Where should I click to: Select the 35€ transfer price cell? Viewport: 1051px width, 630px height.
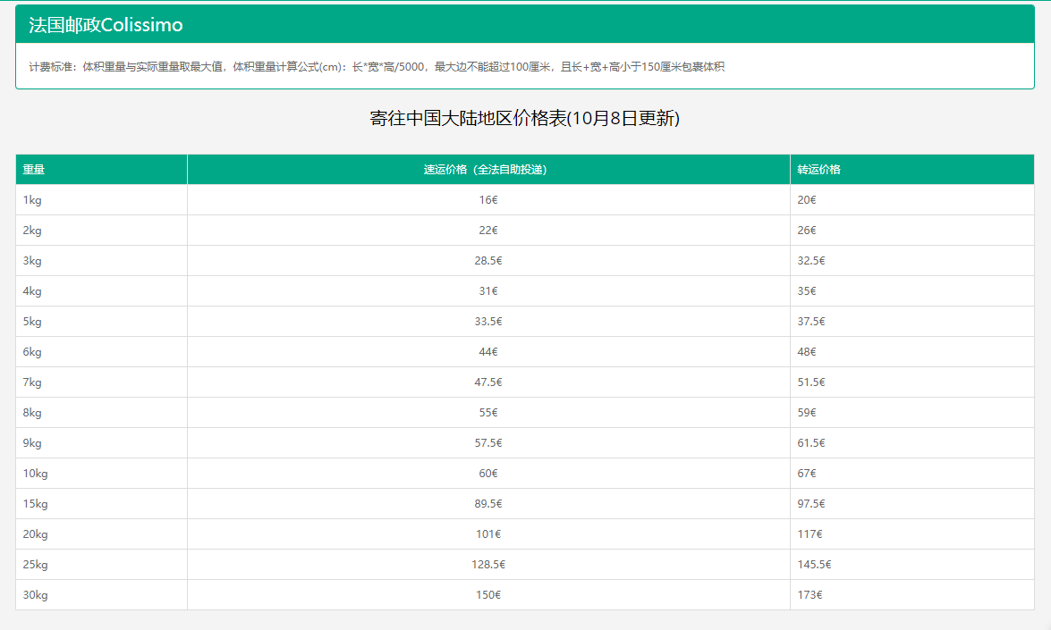[x=912, y=291]
